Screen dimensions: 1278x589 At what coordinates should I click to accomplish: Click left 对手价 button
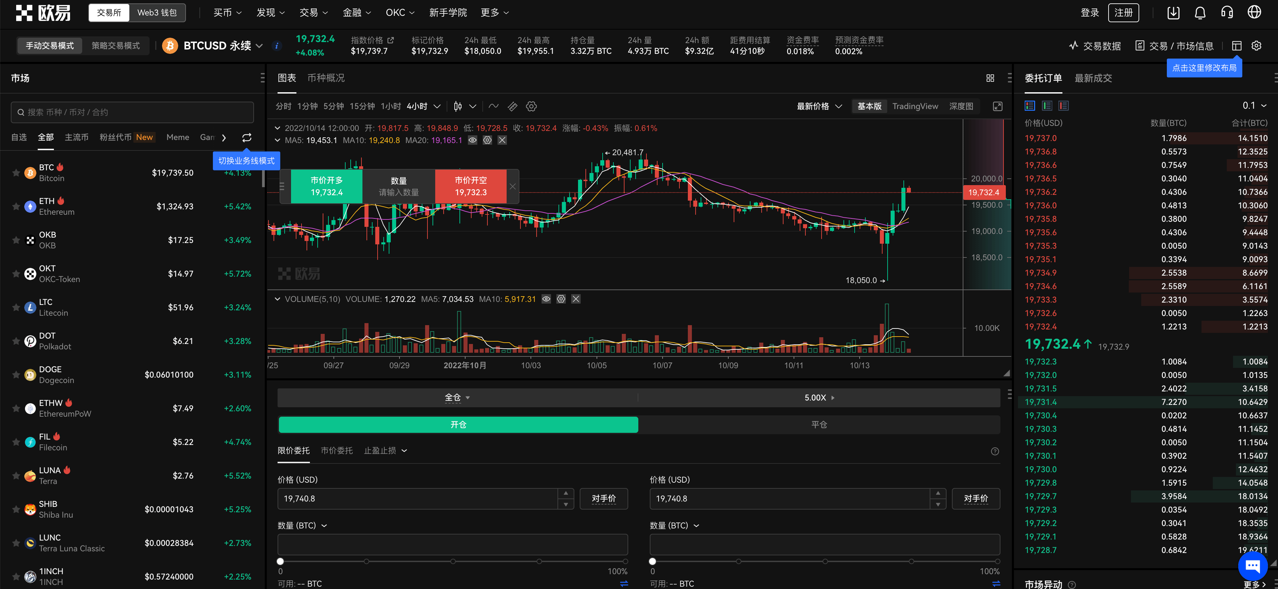[x=603, y=499]
